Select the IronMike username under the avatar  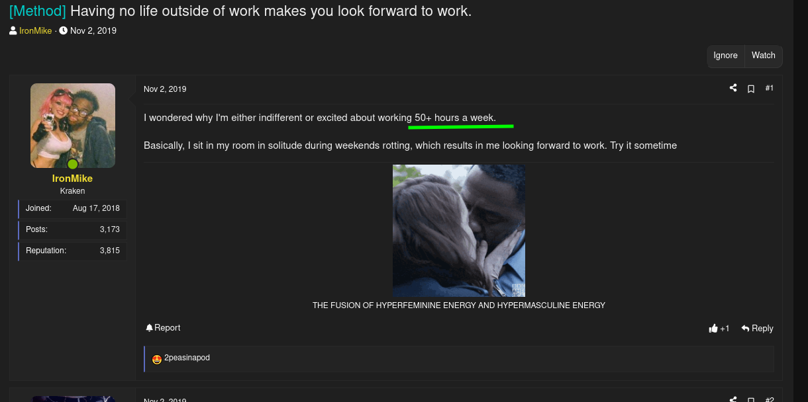(72, 179)
